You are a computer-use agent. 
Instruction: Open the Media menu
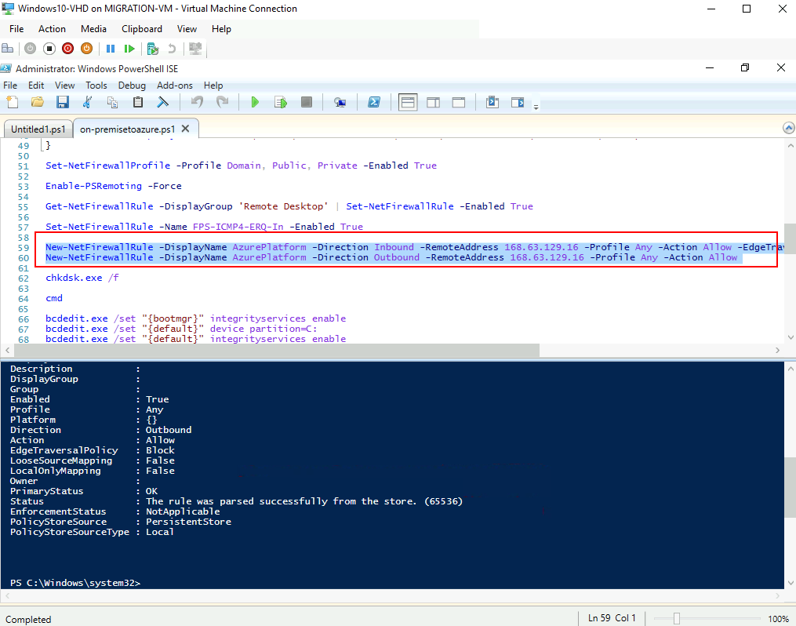click(x=93, y=29)
